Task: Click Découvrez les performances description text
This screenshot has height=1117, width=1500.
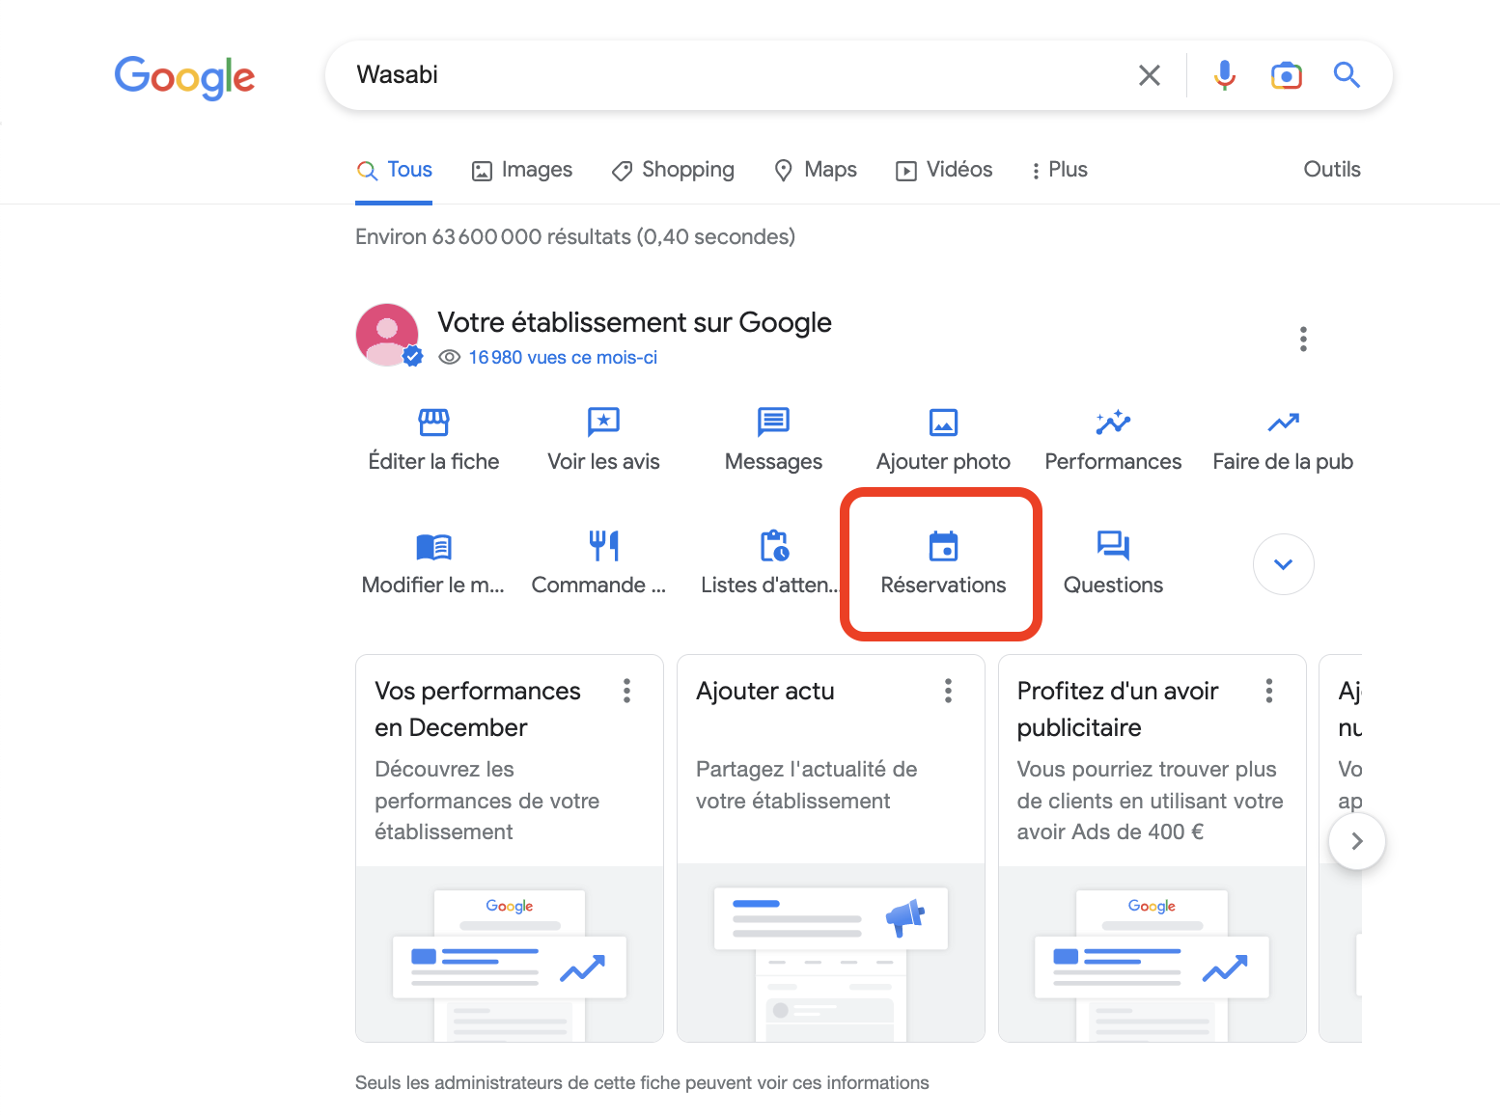Action: pos(487,801)
